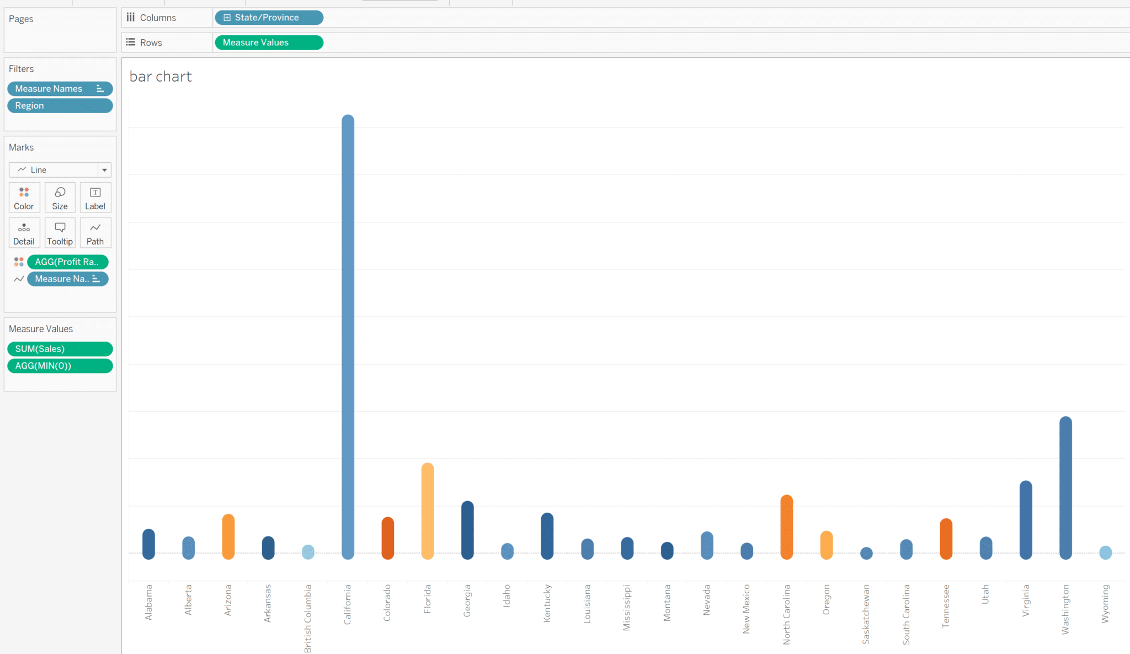Select the tall California bar in the chart
The image size is (1130, 654).
tap(348, 331)
